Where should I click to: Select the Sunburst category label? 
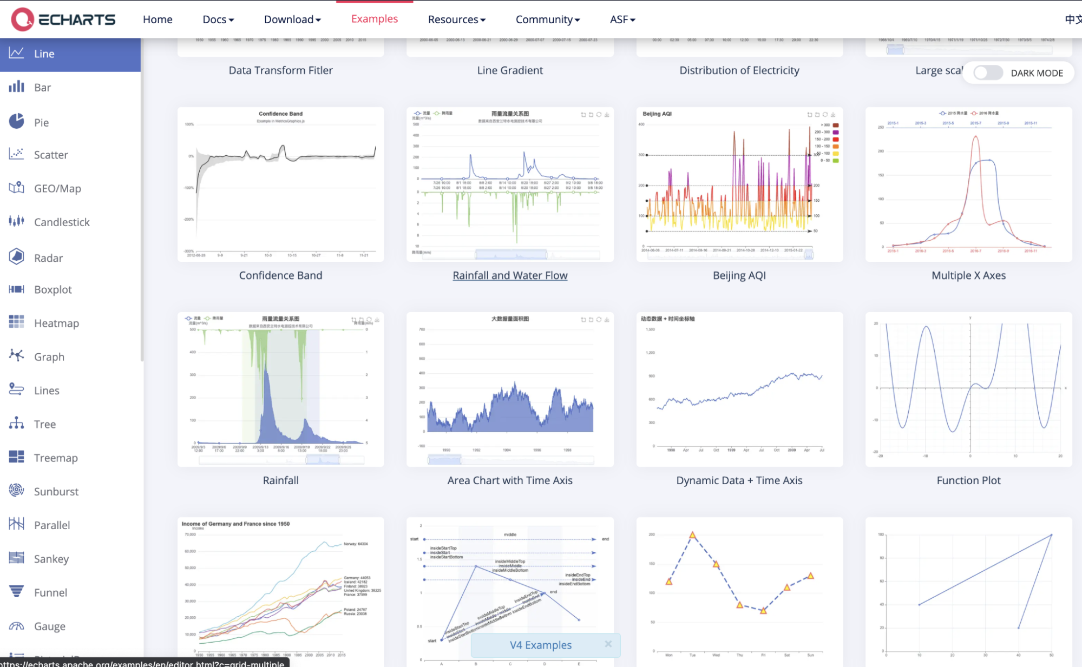[56, 491]
